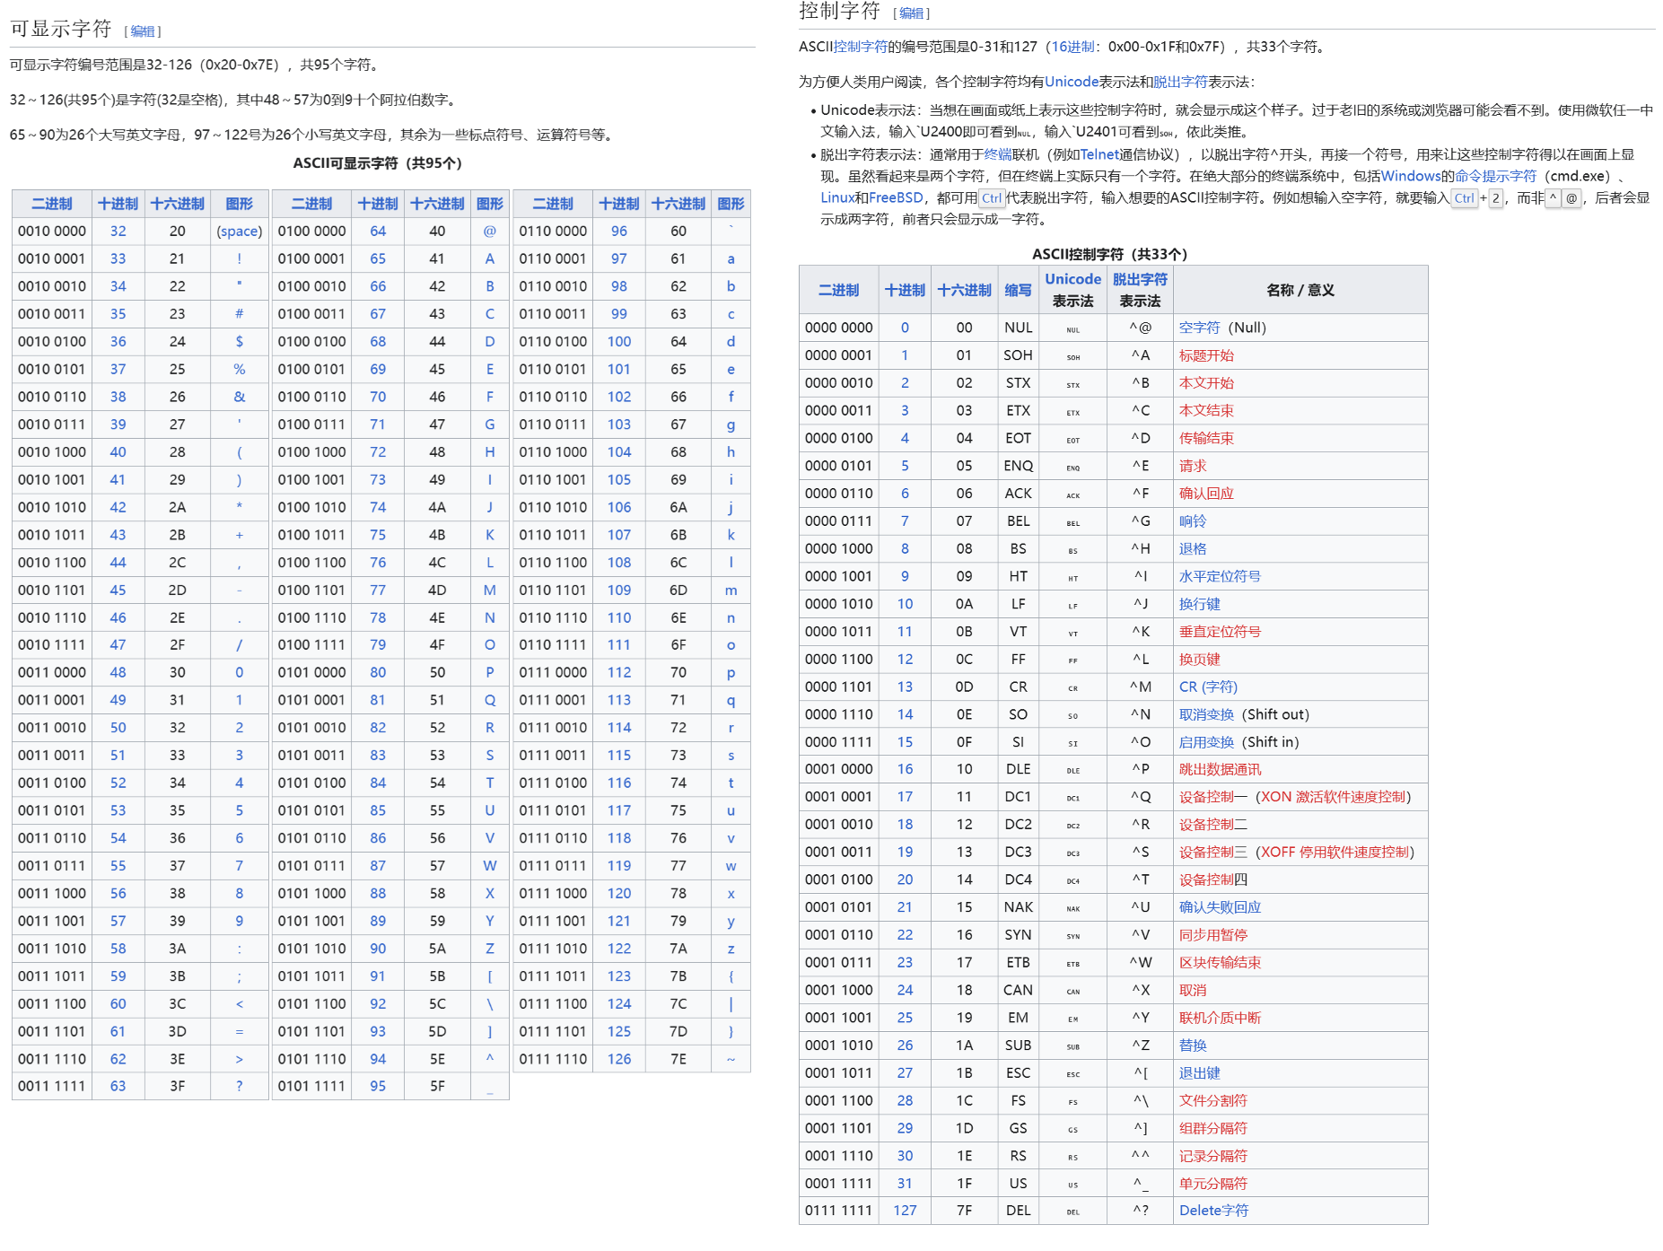Click decimal 126 in the tilde row
Screen dimensions: 1663x1251
619,1059
